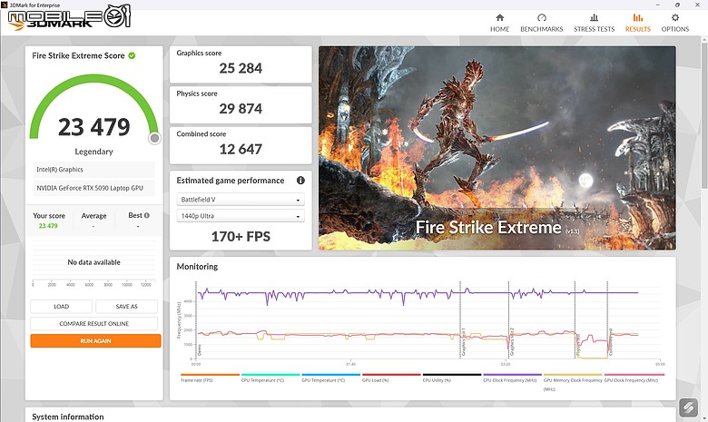This screenshot has height=422, width=708.
Task: Click the Options gear icon
Action: click(x=675, y=17)
